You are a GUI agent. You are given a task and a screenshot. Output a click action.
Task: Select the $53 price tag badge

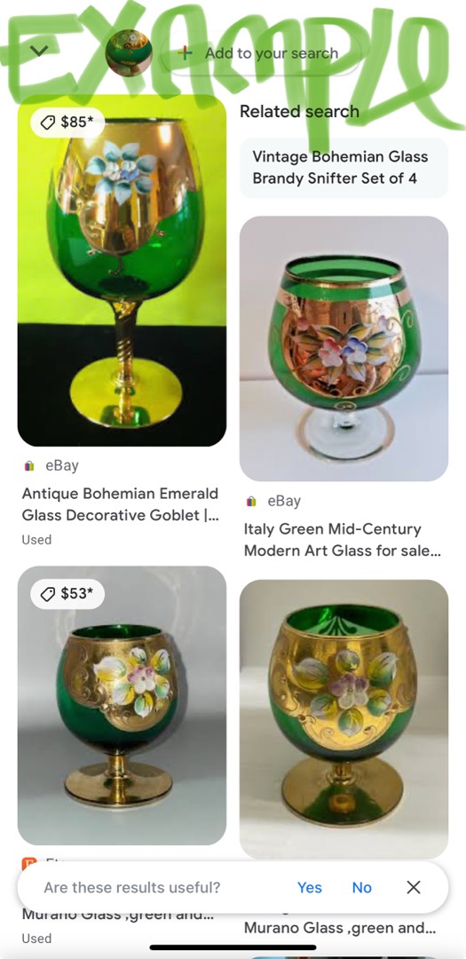(67, 593)
